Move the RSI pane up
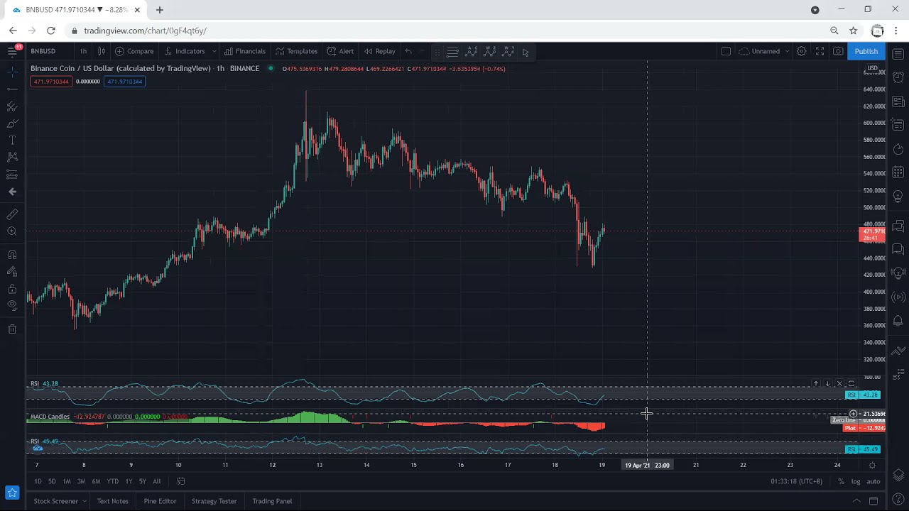The image size is (909, 511). point(815,384)
